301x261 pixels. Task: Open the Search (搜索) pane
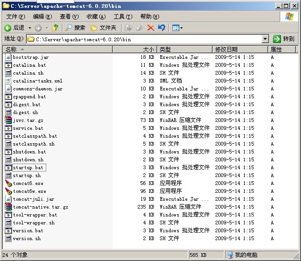pyautogui.click(x=75, y=28)
